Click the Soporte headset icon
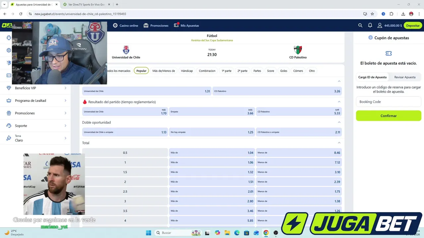 (9, 126)
